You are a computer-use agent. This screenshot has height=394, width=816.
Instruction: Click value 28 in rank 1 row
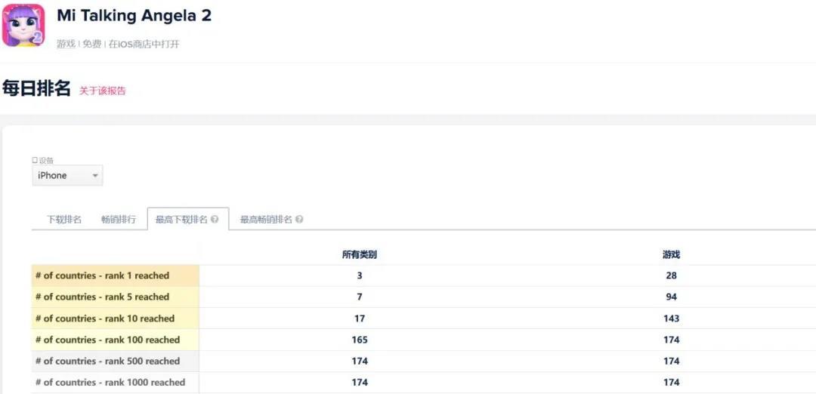672,275
